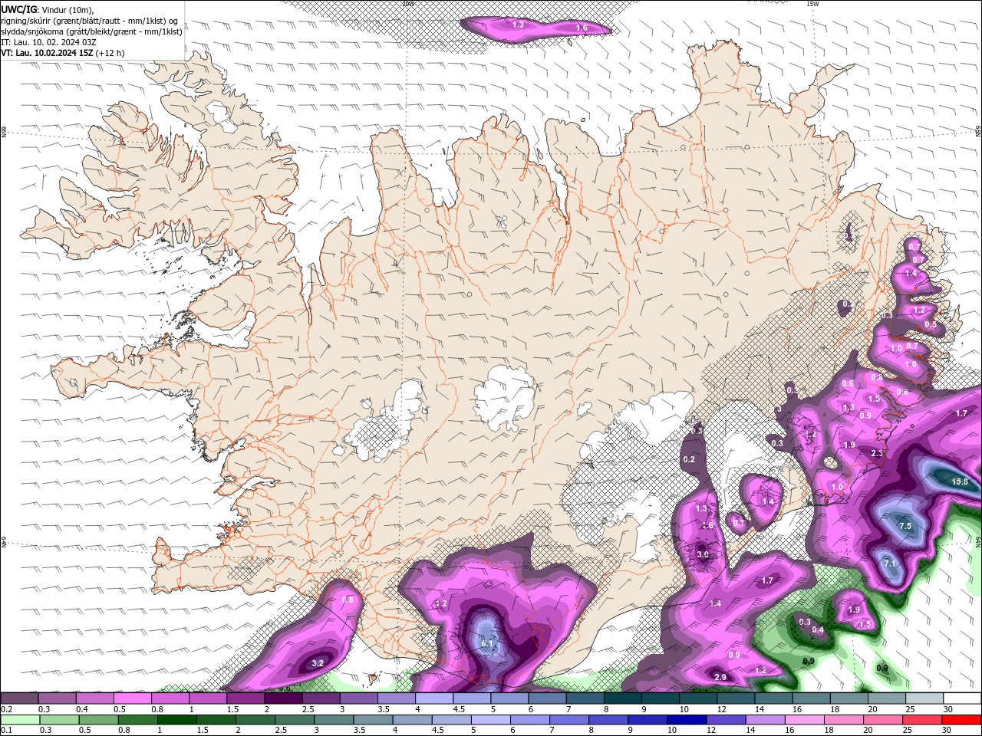Click the 2.3 value on the east coast

[x=877, y=453]
